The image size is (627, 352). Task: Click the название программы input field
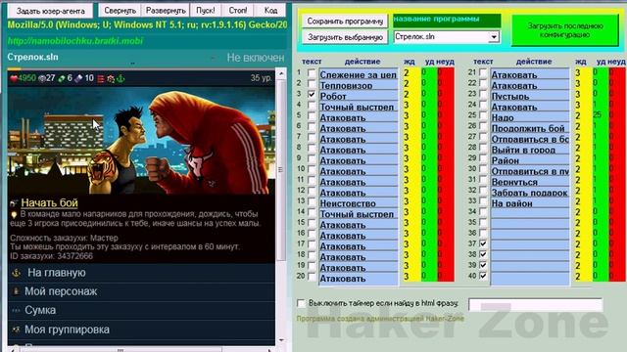click(x=447, y=21)
